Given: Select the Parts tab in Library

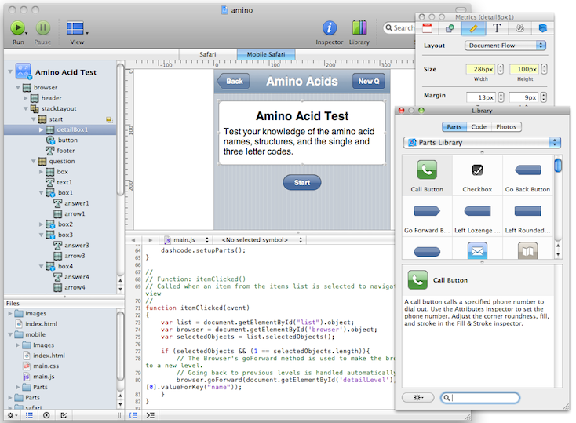Looking at the screenshot, I should 454,126.
